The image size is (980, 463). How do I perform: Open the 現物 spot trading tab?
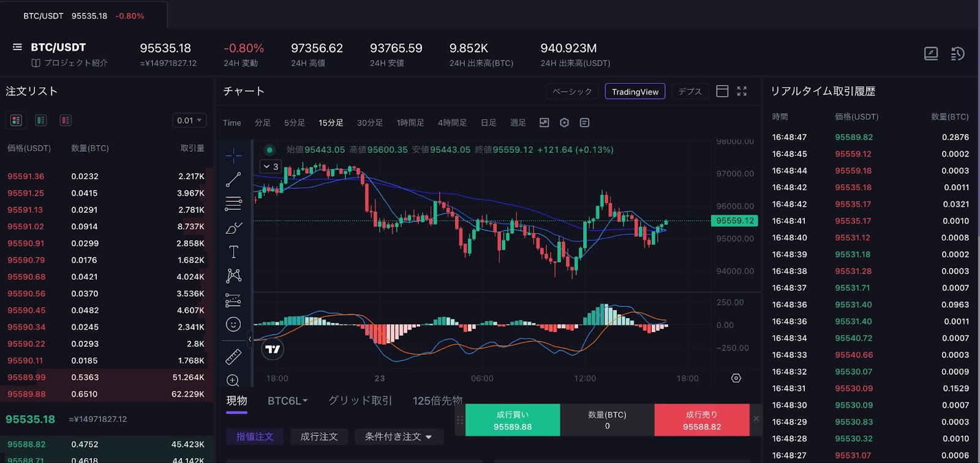click(236, 401)
